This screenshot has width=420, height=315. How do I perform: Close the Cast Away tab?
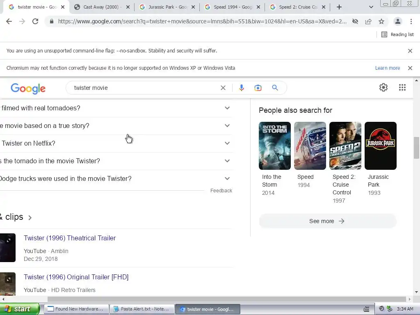point(128,7)
